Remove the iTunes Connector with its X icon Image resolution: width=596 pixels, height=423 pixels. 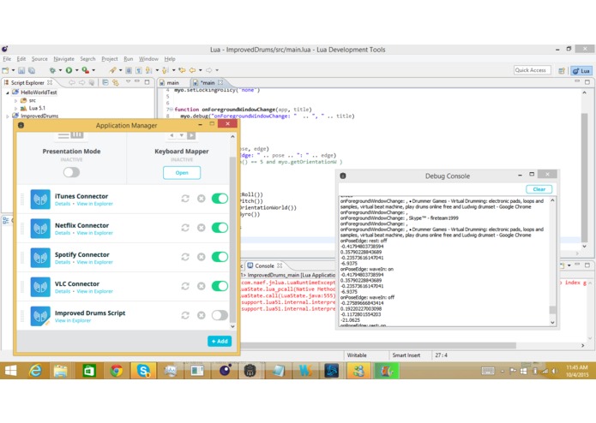point(202,199)
